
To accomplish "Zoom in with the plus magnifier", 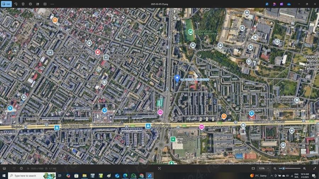I will pyautogui.click(x=304, y=168).
